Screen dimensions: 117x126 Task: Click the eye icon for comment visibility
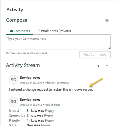[x=8, y=53]
